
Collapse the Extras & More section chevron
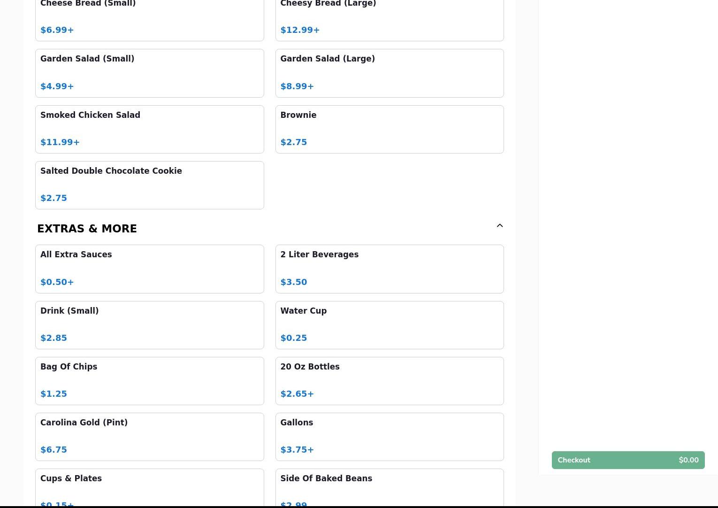500,226
